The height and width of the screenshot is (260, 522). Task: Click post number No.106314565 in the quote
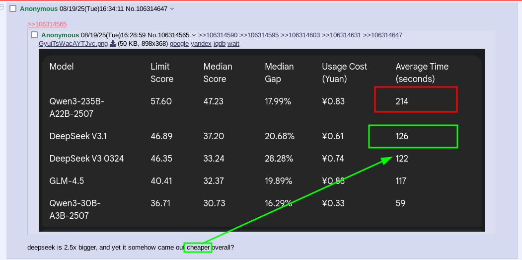[x=168, y=35]
